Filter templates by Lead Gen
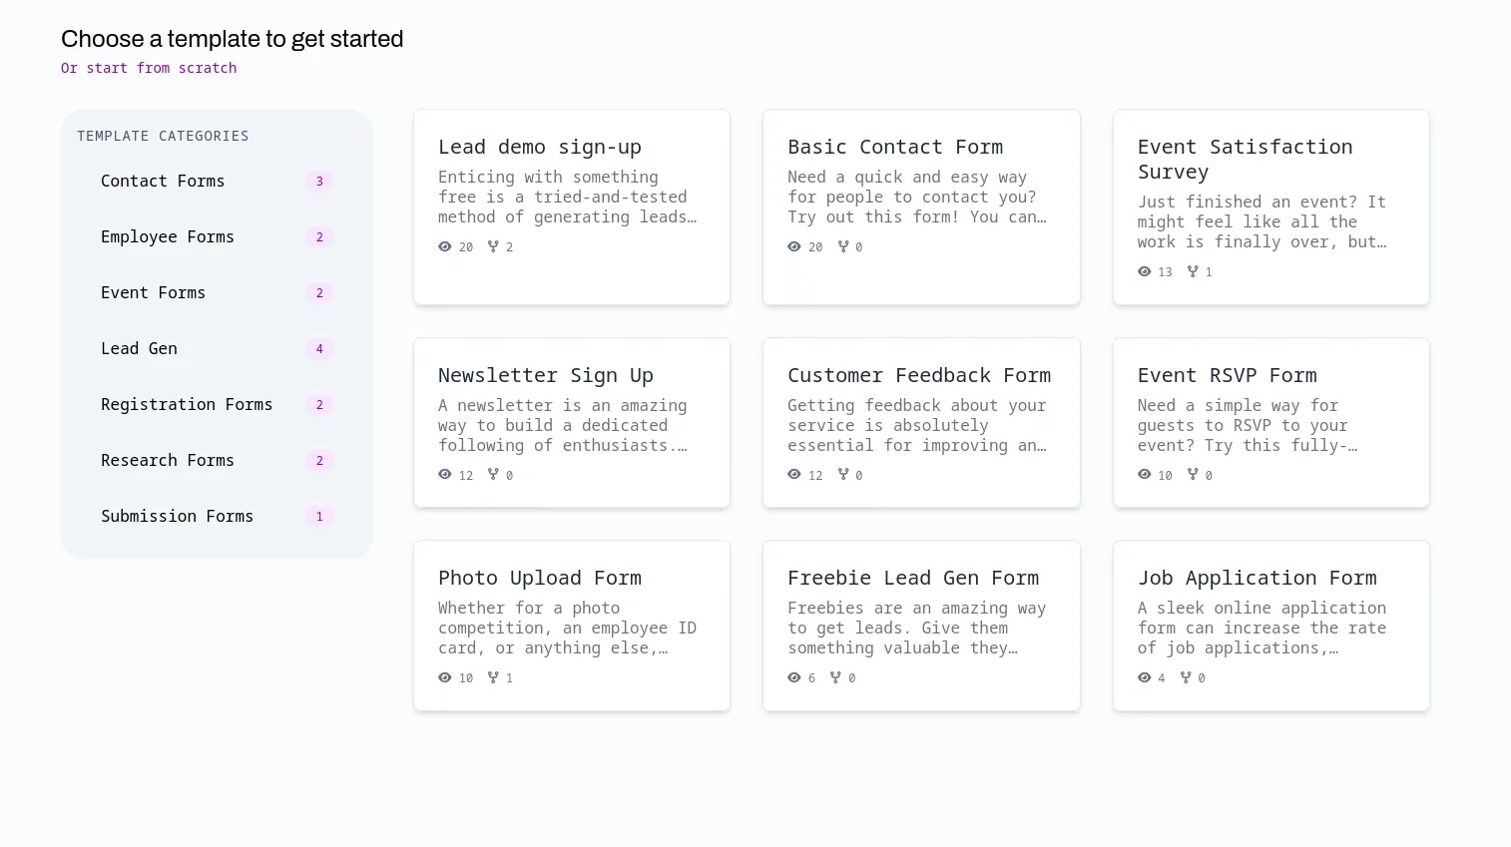The image size is (1511, 847). 139,348
